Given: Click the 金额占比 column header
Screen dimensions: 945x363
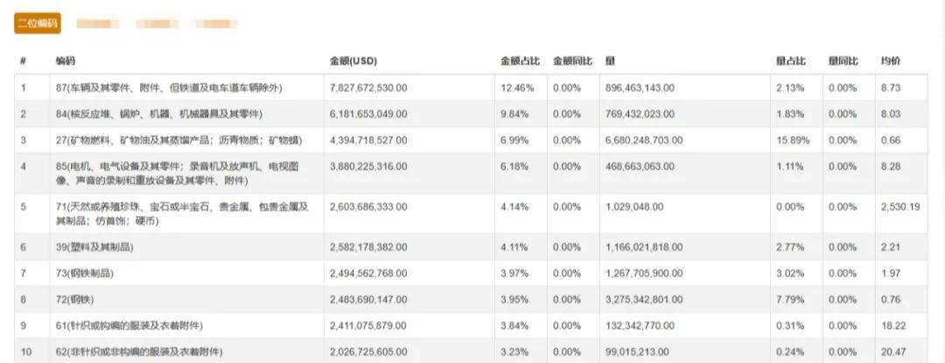Looking at the screenshot, I should pyautogui.click(x=516, y=61).
